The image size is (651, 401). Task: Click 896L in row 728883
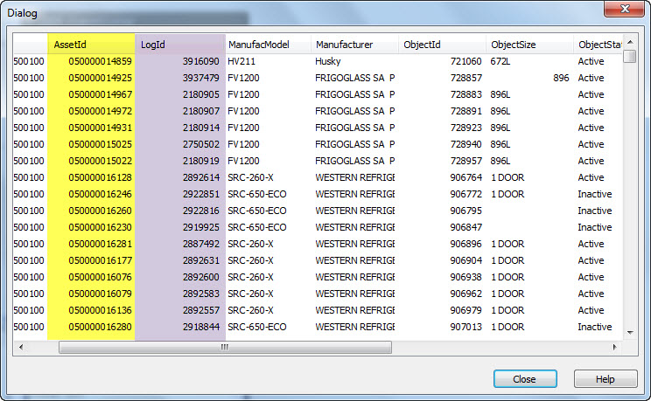click(x=500, y=94)
